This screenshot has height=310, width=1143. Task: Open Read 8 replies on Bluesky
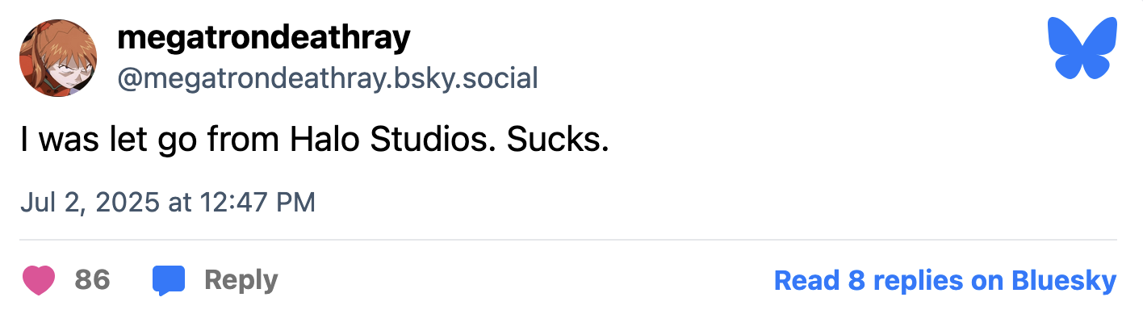click(x=945, y=280)
